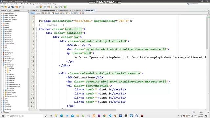Open Visual Studio Code from taskbar
The height and width of the screenshot is (118, 210).
click(110, 116)
